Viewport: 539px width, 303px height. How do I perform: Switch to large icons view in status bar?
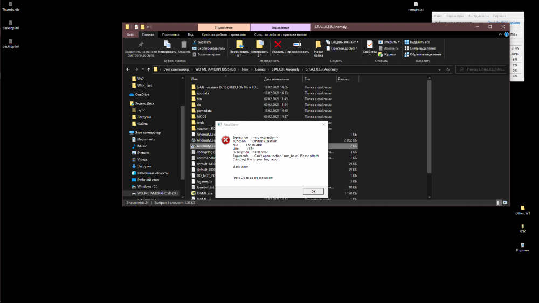coord(506,203)
